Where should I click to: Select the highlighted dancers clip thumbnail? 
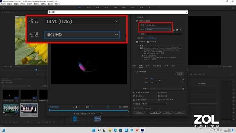point(29,110)
